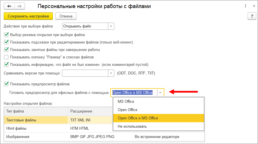The width and height of the screenshot is (258, 144).
Task: Select "MS Office" from the dropdown list
Action: tap(126, 101)
